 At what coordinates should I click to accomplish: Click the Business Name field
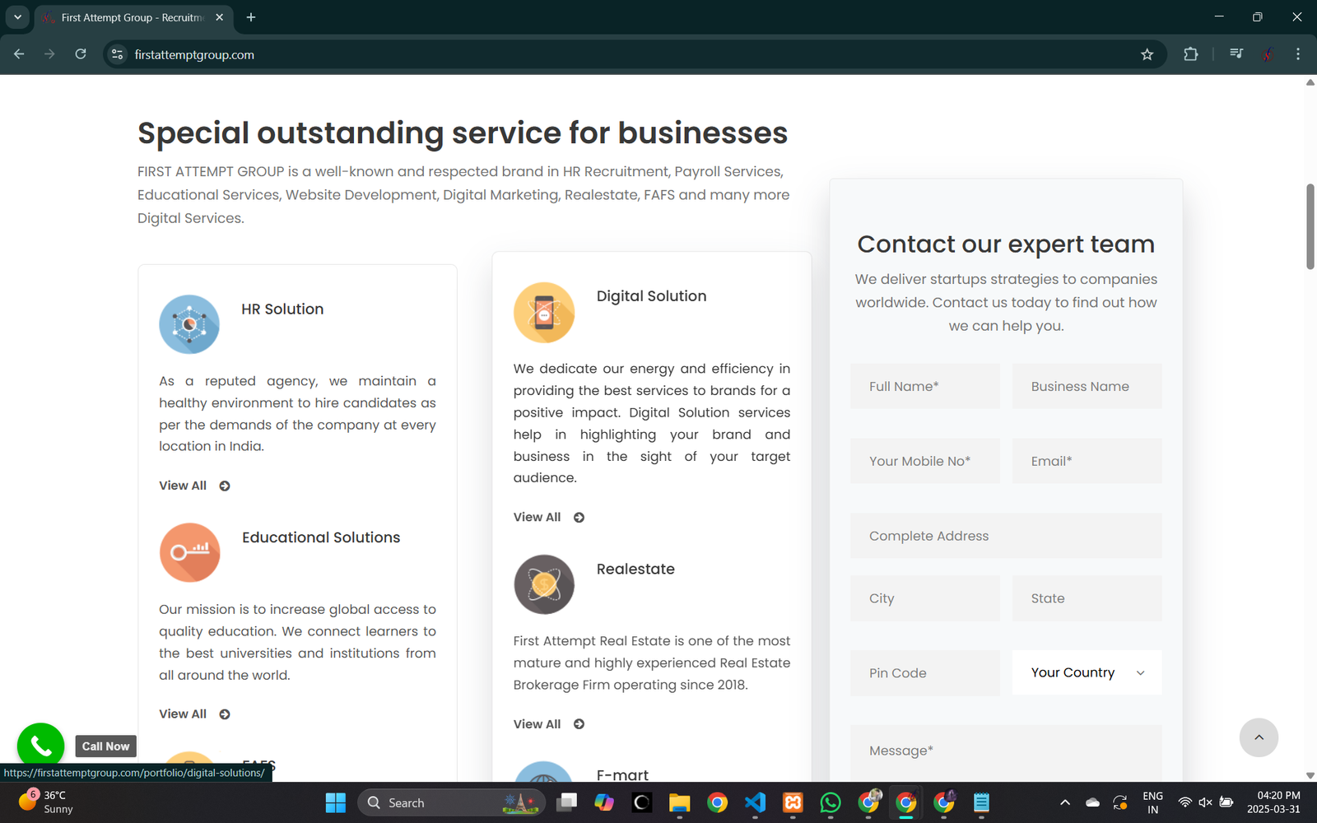click(1087, 386)
